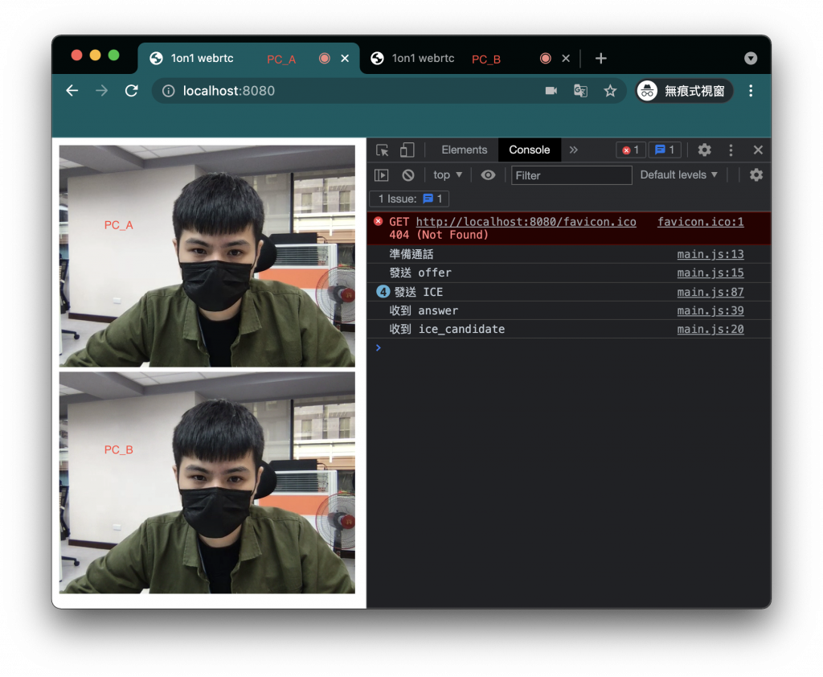
Task: Select the 發送 offer log message
Action: (x=420, y=273)
